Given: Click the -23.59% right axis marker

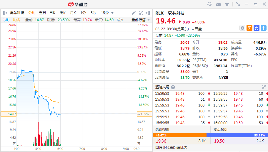Looking at the screenshot, I should pyautogui.click(x=144, y=114).
